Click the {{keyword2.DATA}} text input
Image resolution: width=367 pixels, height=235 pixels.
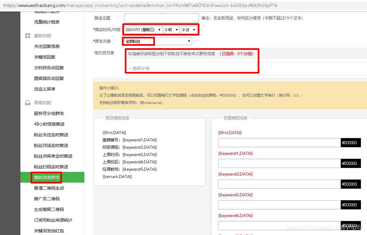pyautogui.click(x=279, y=184)
